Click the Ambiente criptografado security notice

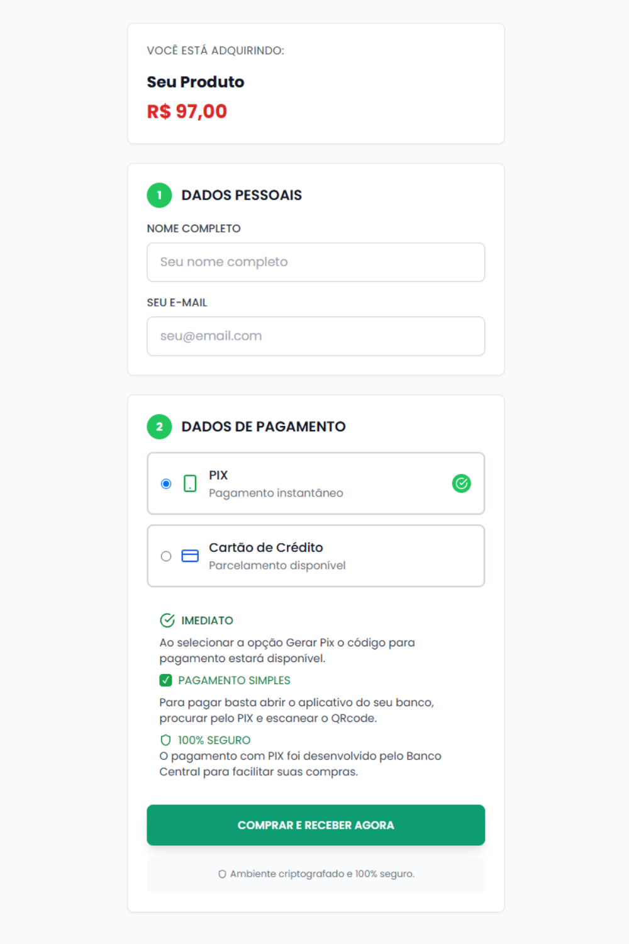(x=321, y=874)
